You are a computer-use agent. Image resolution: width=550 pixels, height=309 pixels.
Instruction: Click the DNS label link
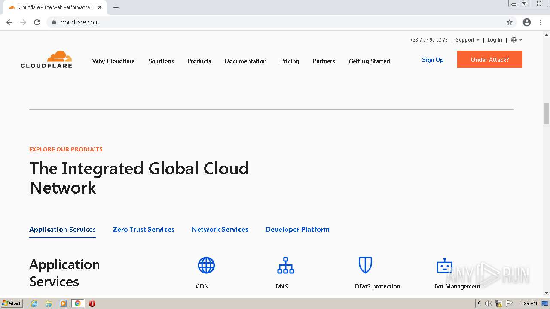(x=282, y=286)
